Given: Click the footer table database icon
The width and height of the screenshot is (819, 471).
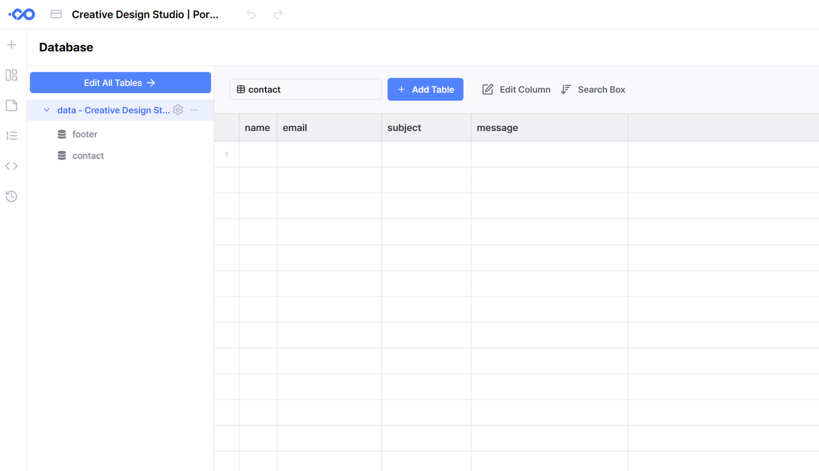Looking at the screenshot, I should (61, 134).
